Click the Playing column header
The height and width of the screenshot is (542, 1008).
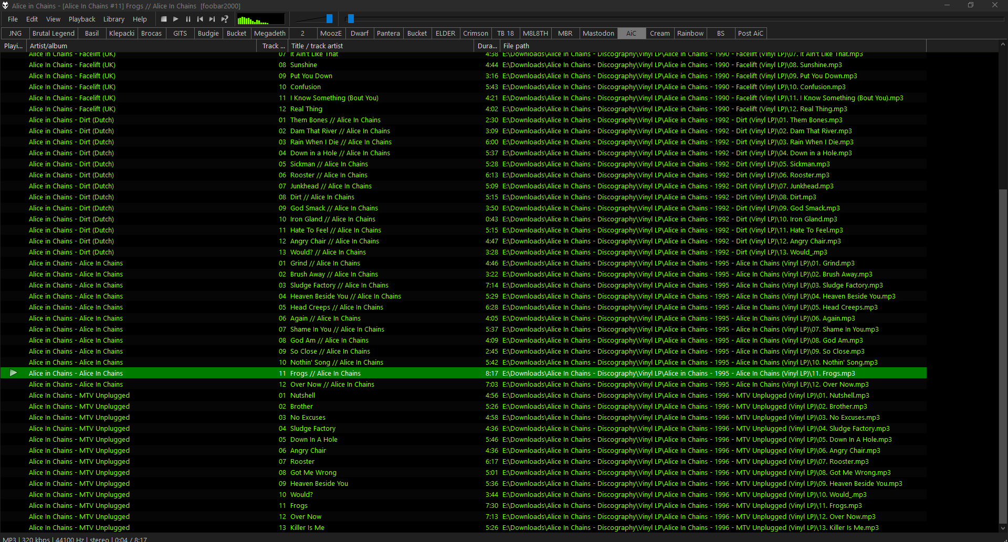point(13,46)
